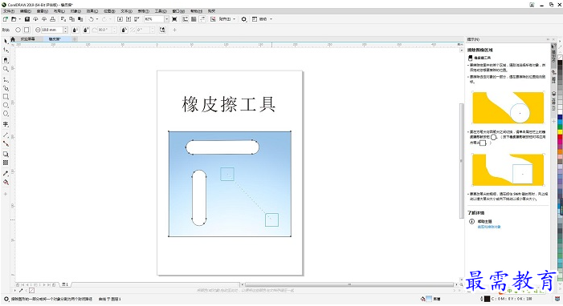
Task: Select the Color Eyedropper tool
Action: 6,173
